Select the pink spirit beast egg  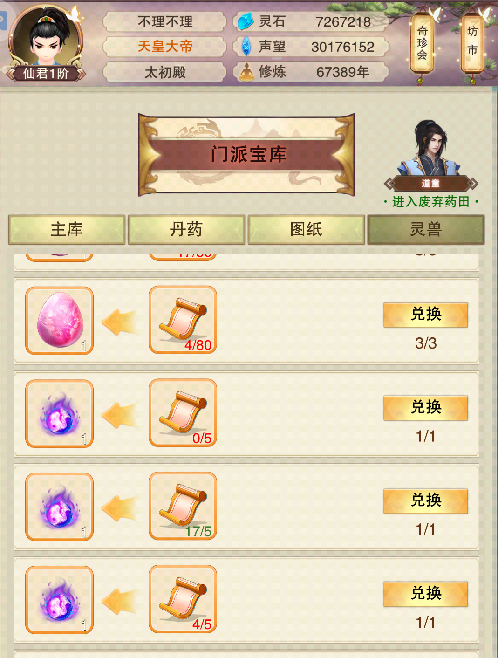(60, 321)
